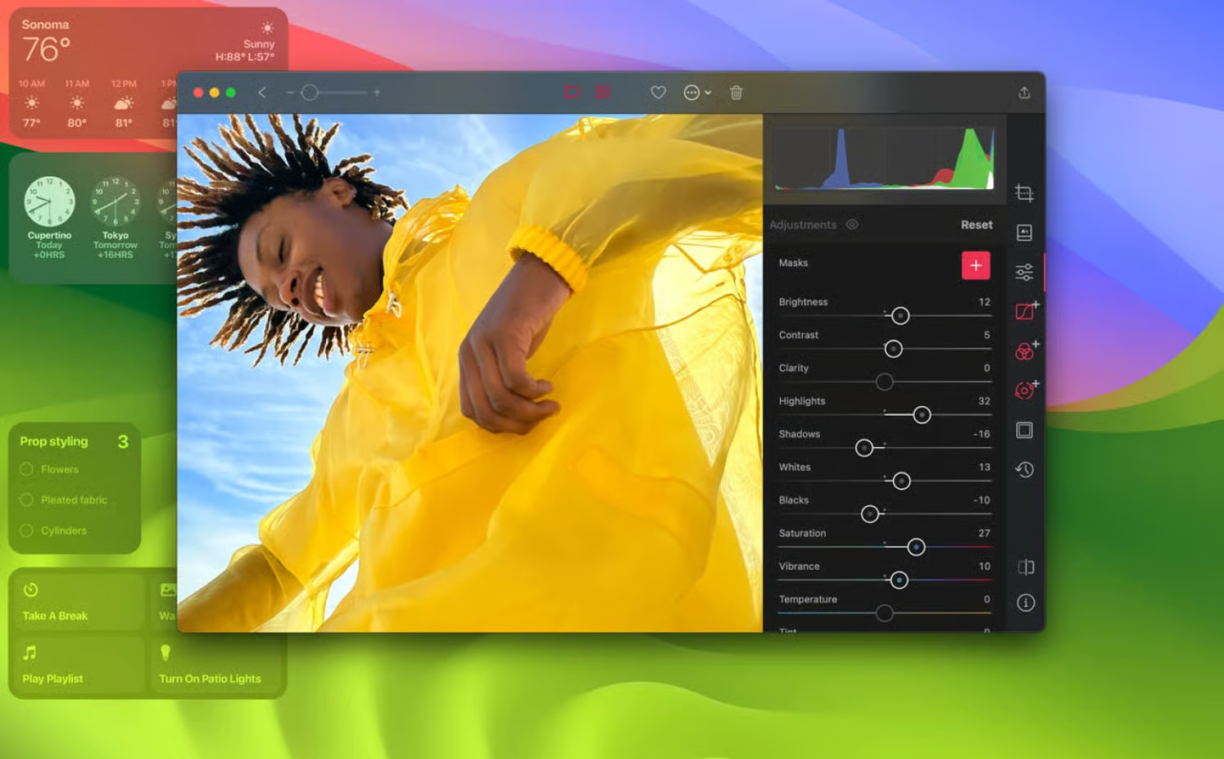Toggle adjustments visibility with the eye icon

pos(852,224)
